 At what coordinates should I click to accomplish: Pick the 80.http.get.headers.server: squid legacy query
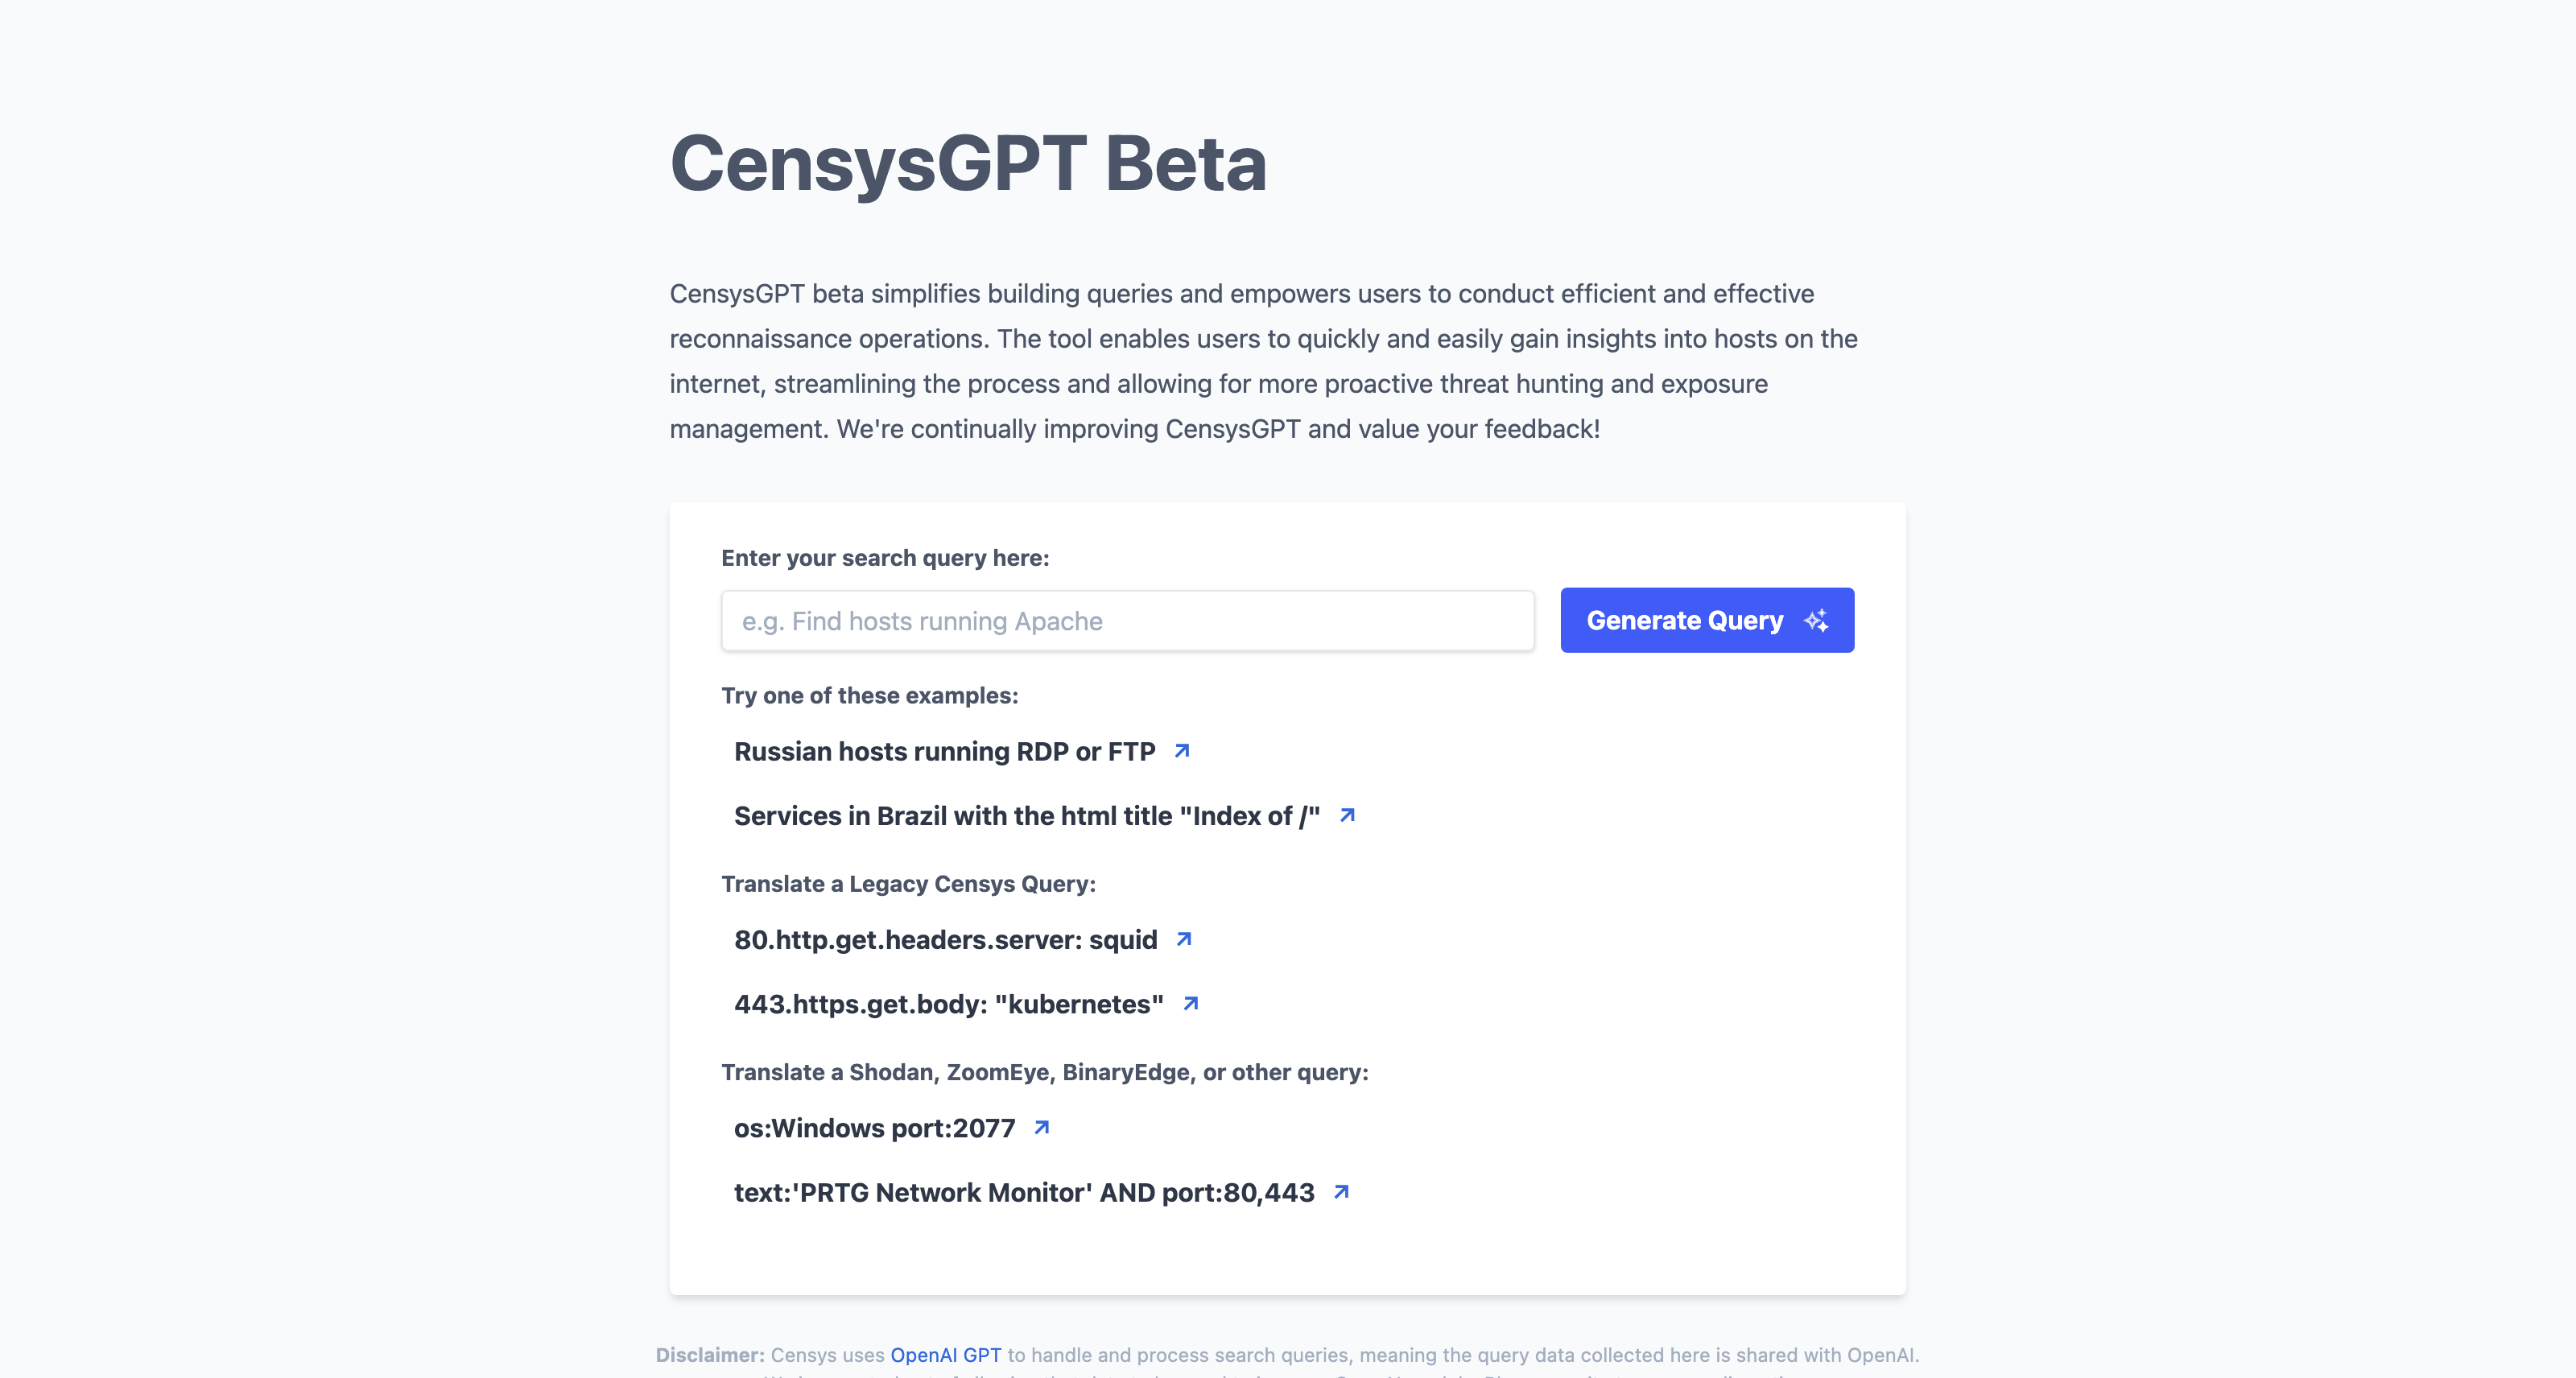pos(945,940)
